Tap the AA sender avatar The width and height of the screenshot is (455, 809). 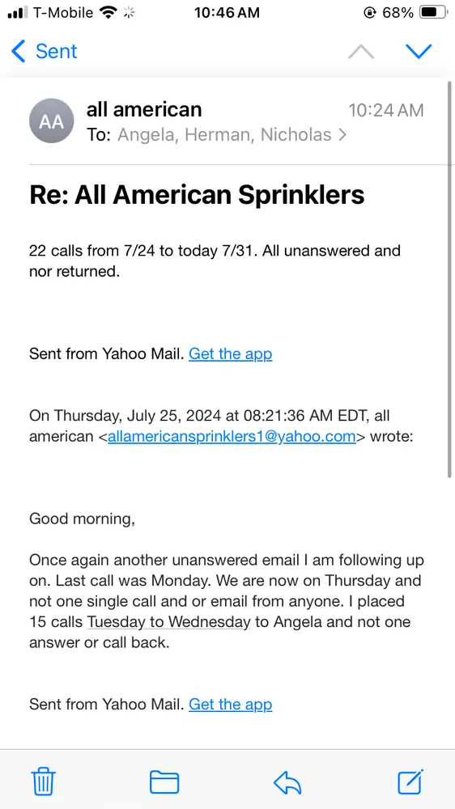(x=51, y=121)
